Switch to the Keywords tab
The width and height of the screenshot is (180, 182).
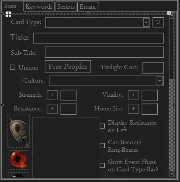click(39, 7)
